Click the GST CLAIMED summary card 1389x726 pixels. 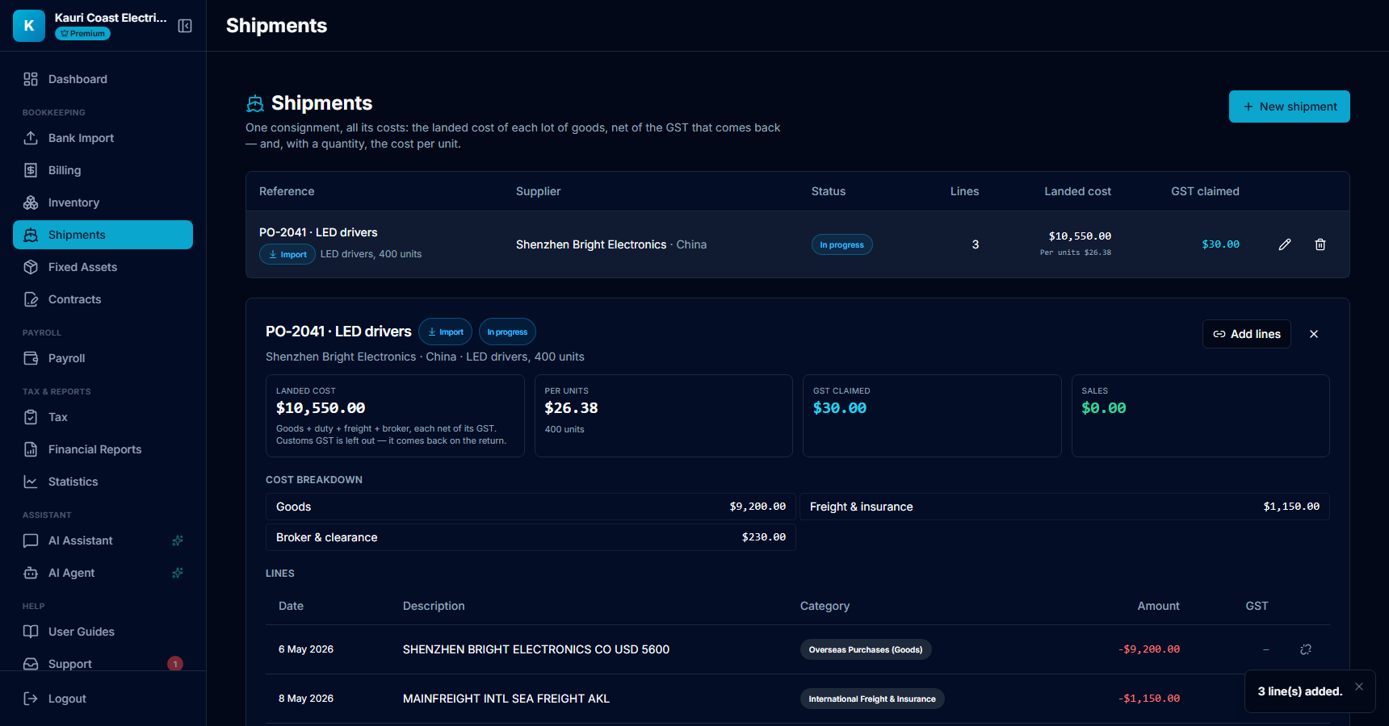[932, 415]
